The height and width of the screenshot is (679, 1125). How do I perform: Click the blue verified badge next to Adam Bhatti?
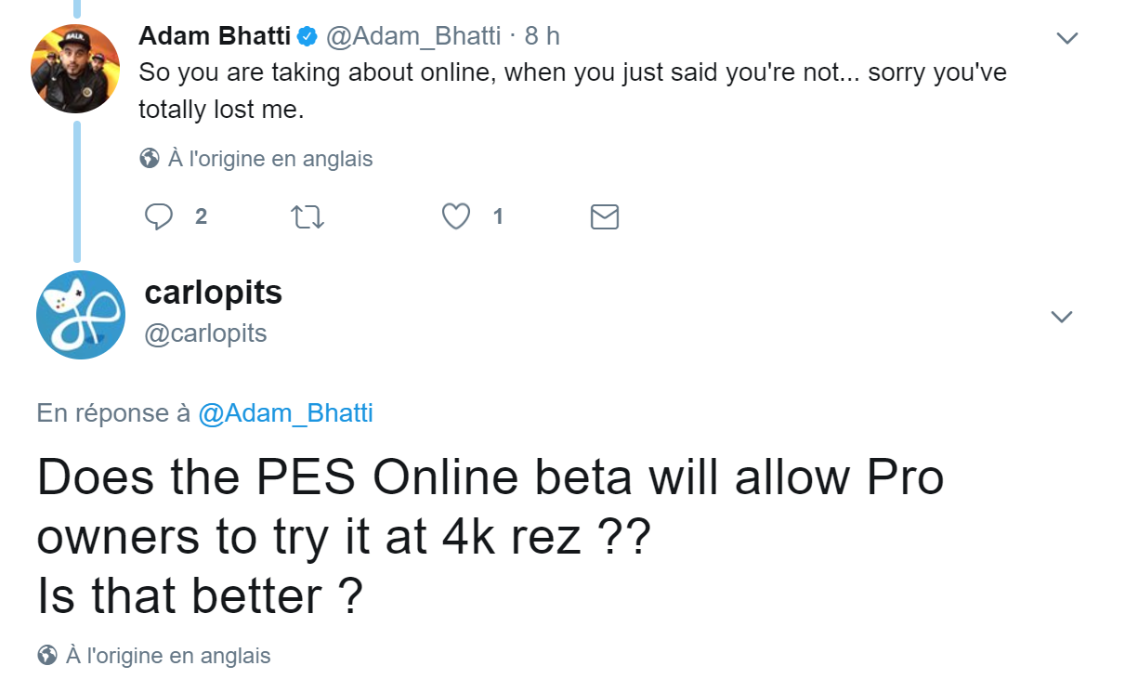[308, 36]
